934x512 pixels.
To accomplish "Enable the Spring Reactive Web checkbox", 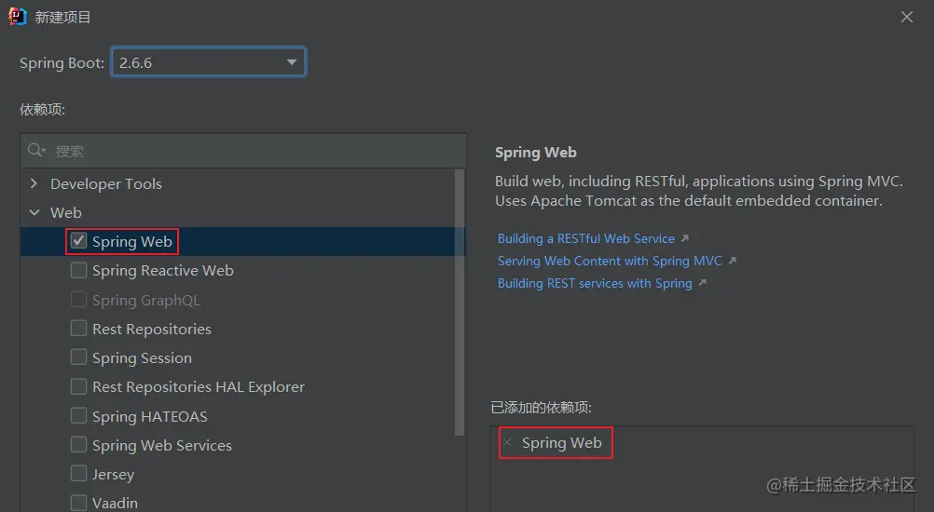I will (79, 271).
